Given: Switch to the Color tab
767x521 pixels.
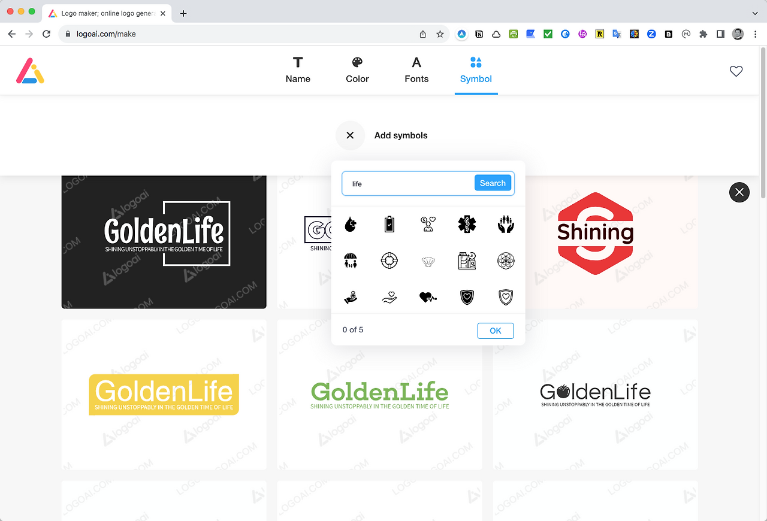Looking at the screenshot, I should [357, 70].
